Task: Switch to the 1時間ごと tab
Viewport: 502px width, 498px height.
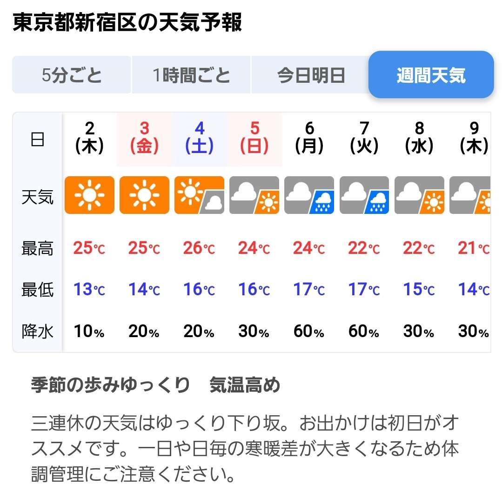Action: click(x=191, y=75)
